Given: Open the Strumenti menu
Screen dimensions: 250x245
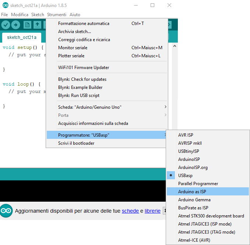Looking at the screenshot, I should 57,15.
